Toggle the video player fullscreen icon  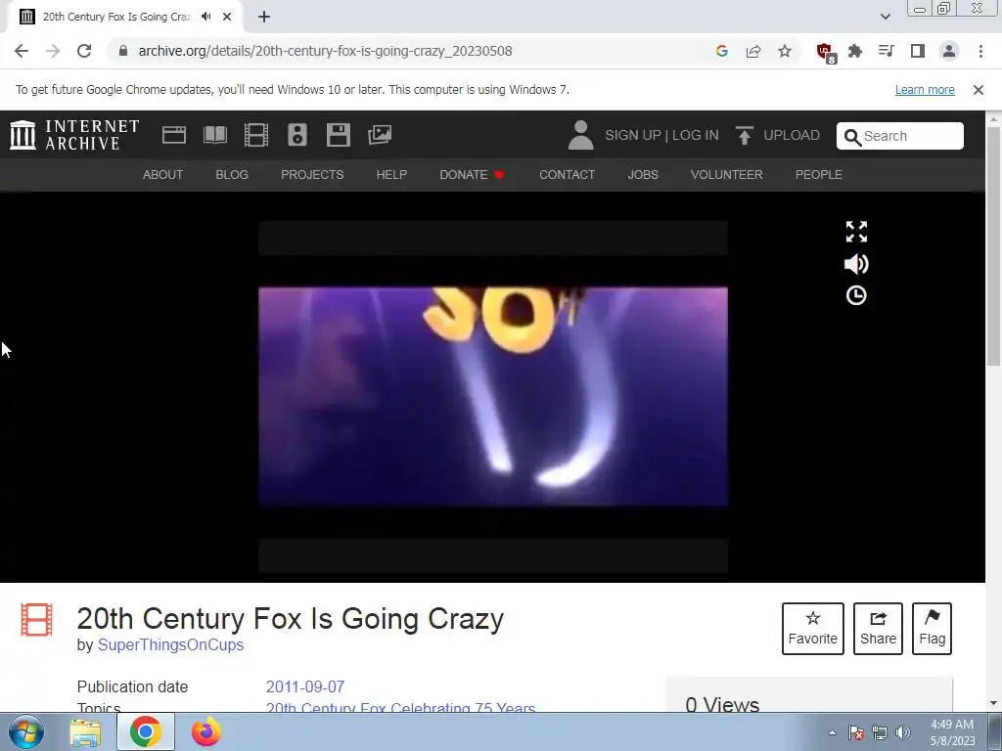coord(856,232)
